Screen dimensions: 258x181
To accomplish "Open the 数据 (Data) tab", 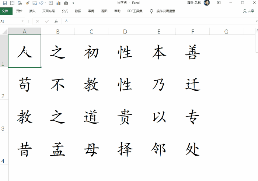I will 78,11.
